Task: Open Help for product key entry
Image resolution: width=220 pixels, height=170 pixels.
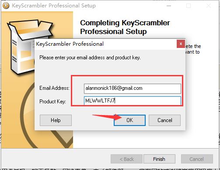Action: pyautogui.click(x=56, y=120)
